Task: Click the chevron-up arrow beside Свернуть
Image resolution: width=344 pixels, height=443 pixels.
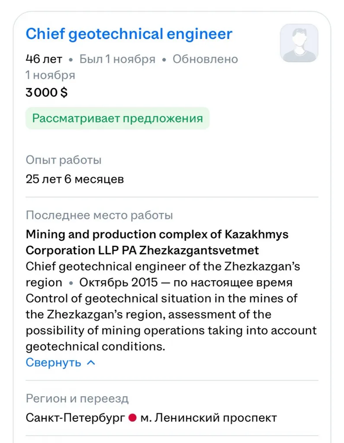Action: point(91,363)
